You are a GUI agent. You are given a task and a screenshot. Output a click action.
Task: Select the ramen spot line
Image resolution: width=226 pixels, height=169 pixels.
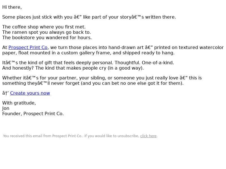click(x=47, y=32)
